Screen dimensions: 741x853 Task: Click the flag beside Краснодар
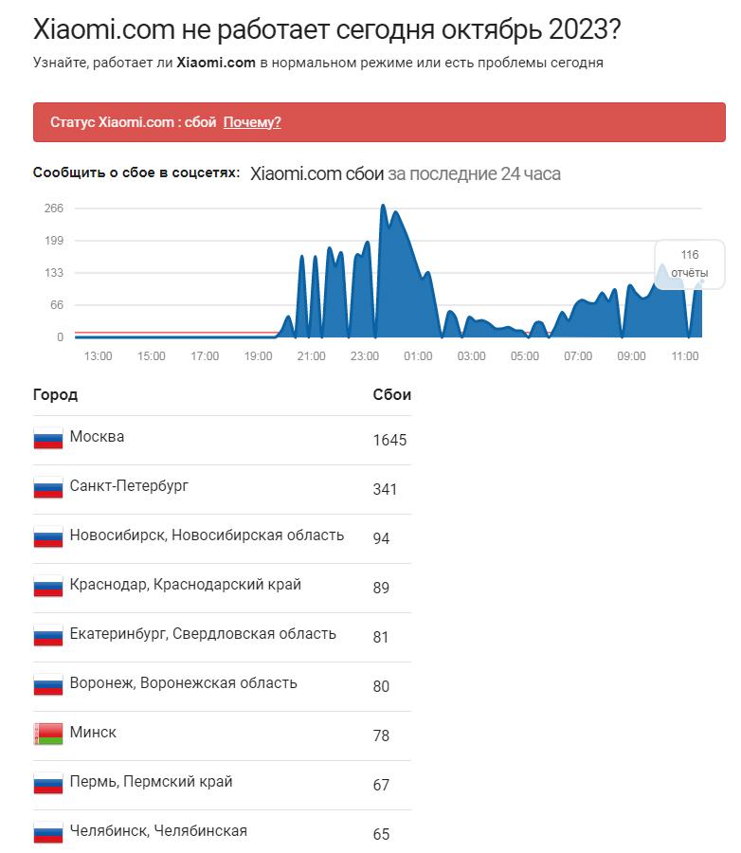[48, 587]
